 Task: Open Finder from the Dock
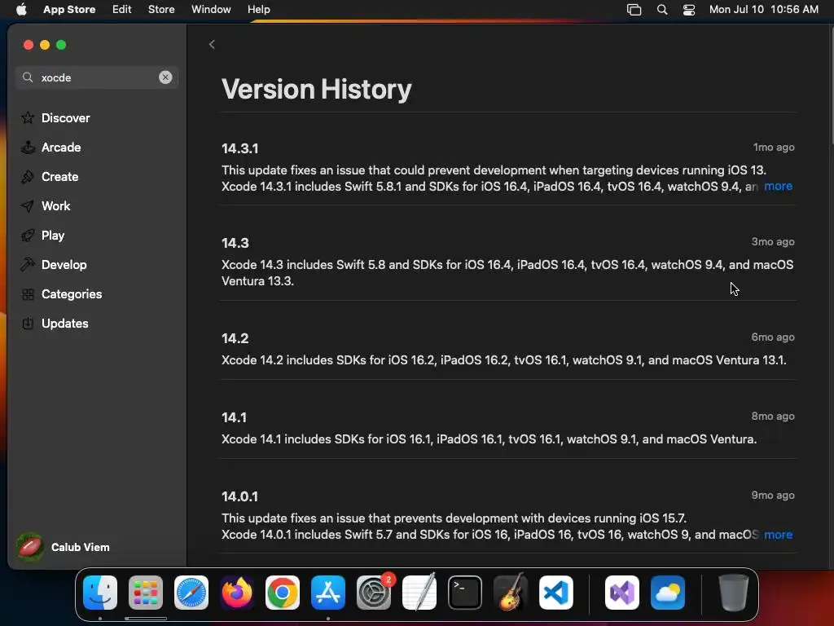click(100, 593)
